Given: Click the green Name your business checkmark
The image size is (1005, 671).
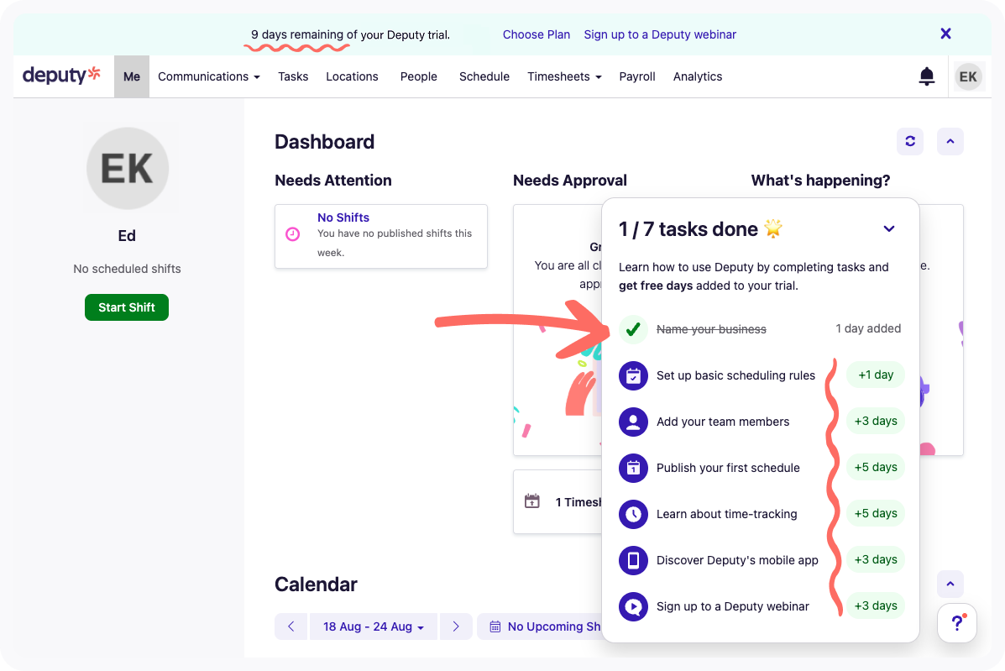Looking at the screenshot, I should tap(633, 329).
